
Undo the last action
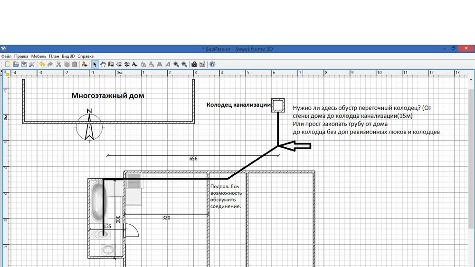[42, 64]
